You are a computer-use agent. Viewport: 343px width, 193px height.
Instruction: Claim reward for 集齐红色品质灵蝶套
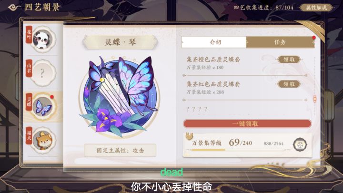tap(289, 84)
